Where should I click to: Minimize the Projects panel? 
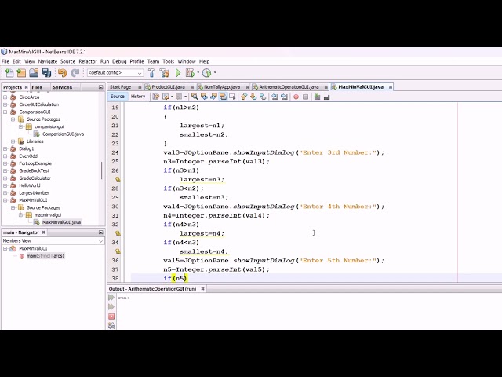(101, 87)
